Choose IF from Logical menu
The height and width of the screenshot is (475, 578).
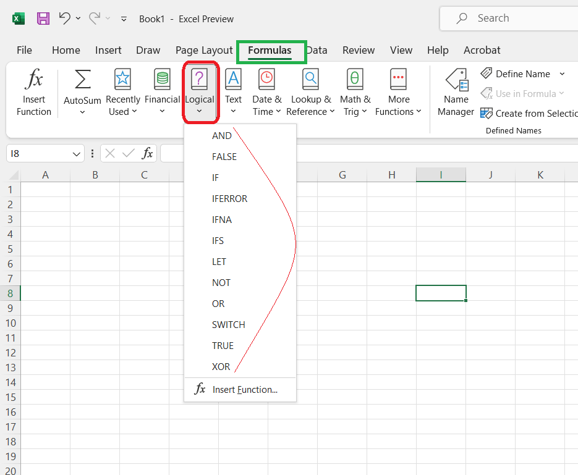click(x=240, y=177)
